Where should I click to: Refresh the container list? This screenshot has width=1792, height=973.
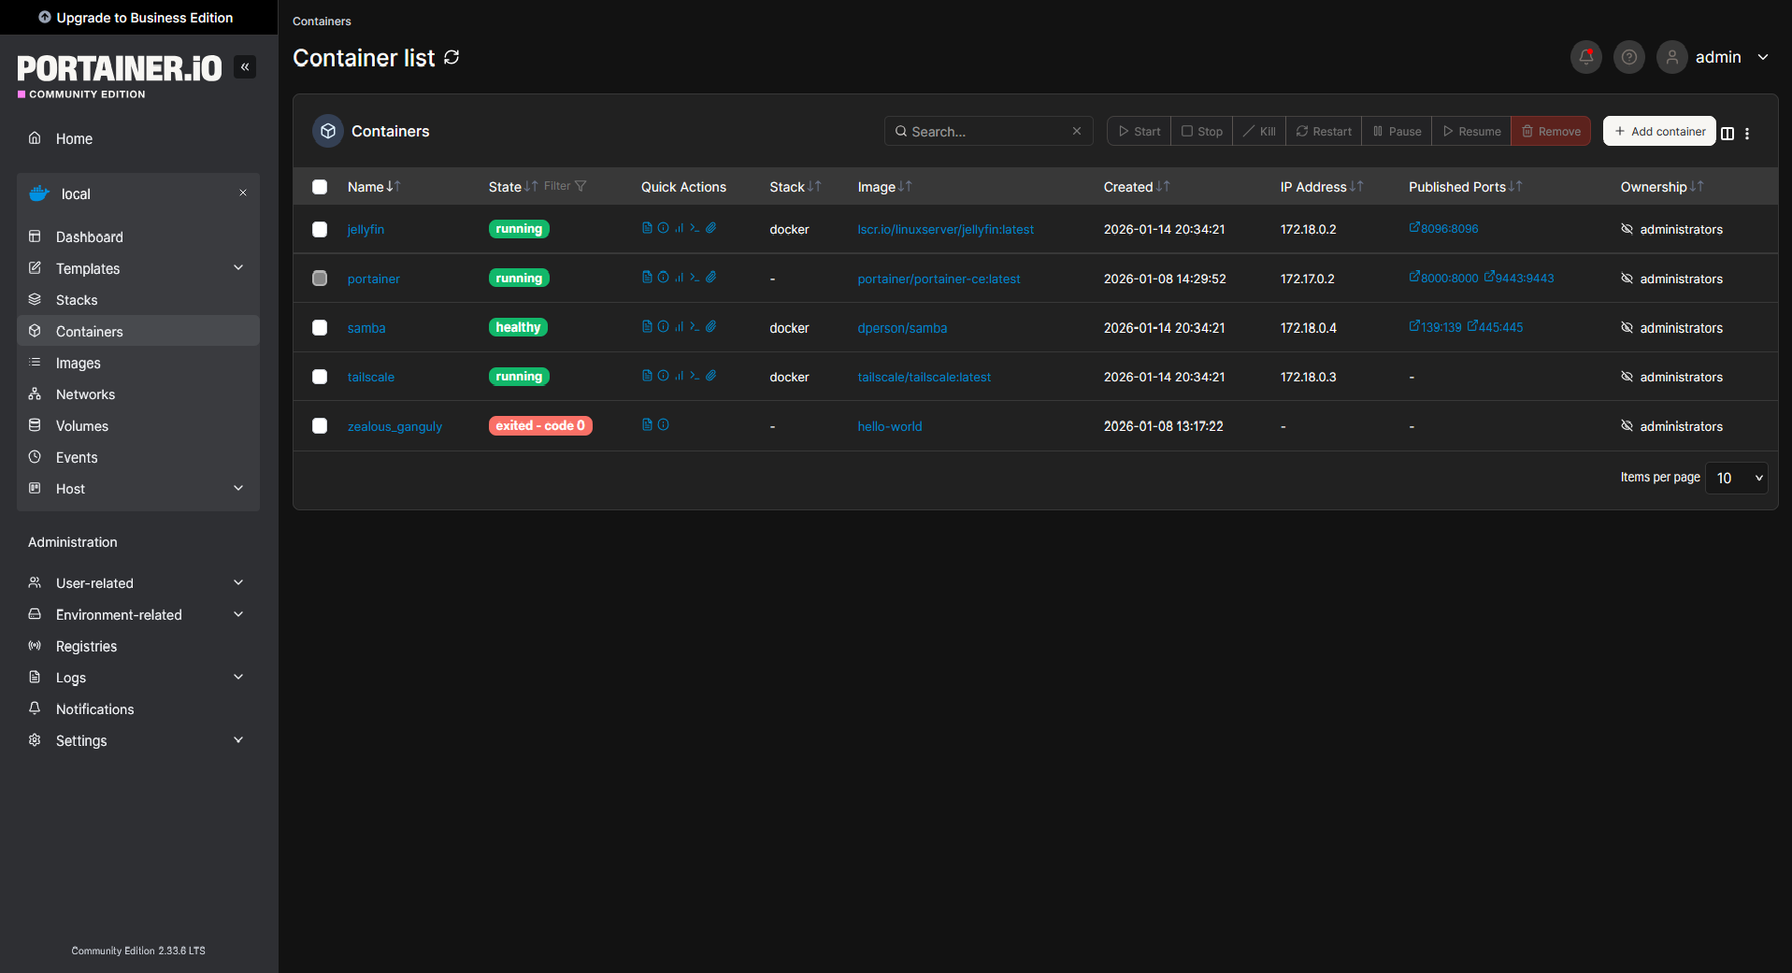coord(452,58)
